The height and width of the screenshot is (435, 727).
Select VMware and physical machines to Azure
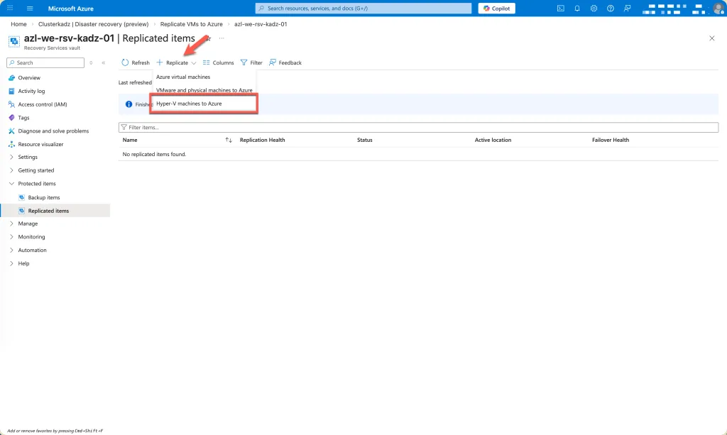[204, 90]
